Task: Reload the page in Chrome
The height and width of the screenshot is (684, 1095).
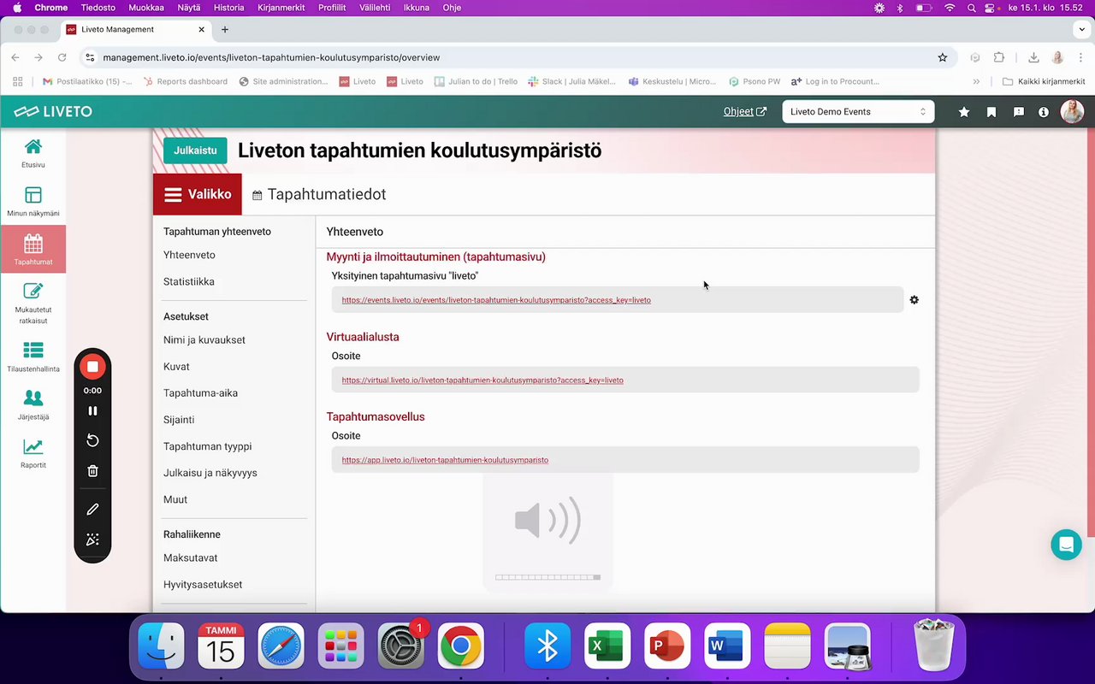Action: 62,57
